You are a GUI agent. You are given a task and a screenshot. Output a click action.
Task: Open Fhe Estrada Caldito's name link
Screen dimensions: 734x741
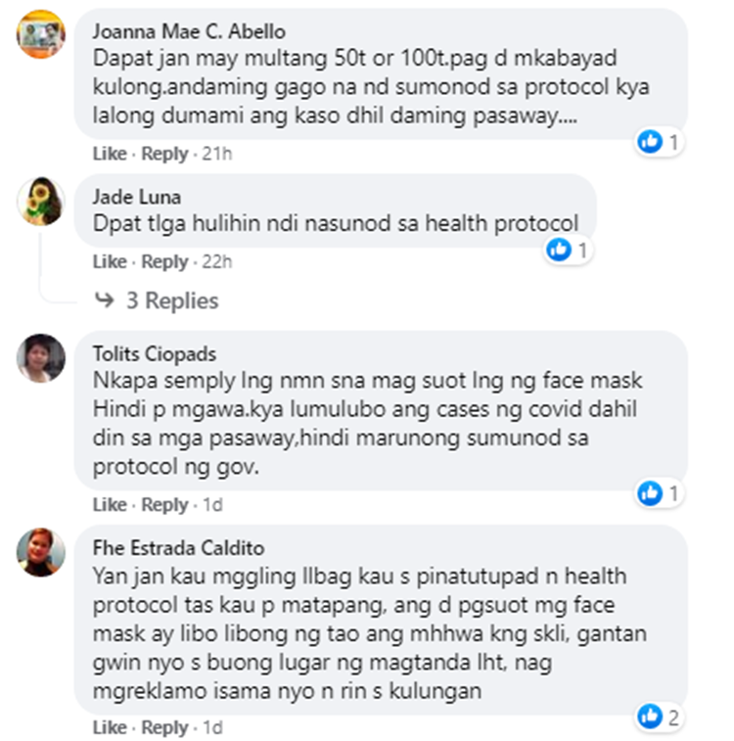coord(178,548)
